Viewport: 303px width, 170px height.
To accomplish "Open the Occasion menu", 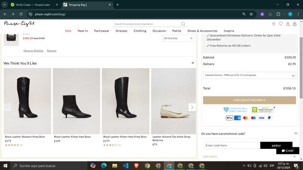I will tap(159, 31).
